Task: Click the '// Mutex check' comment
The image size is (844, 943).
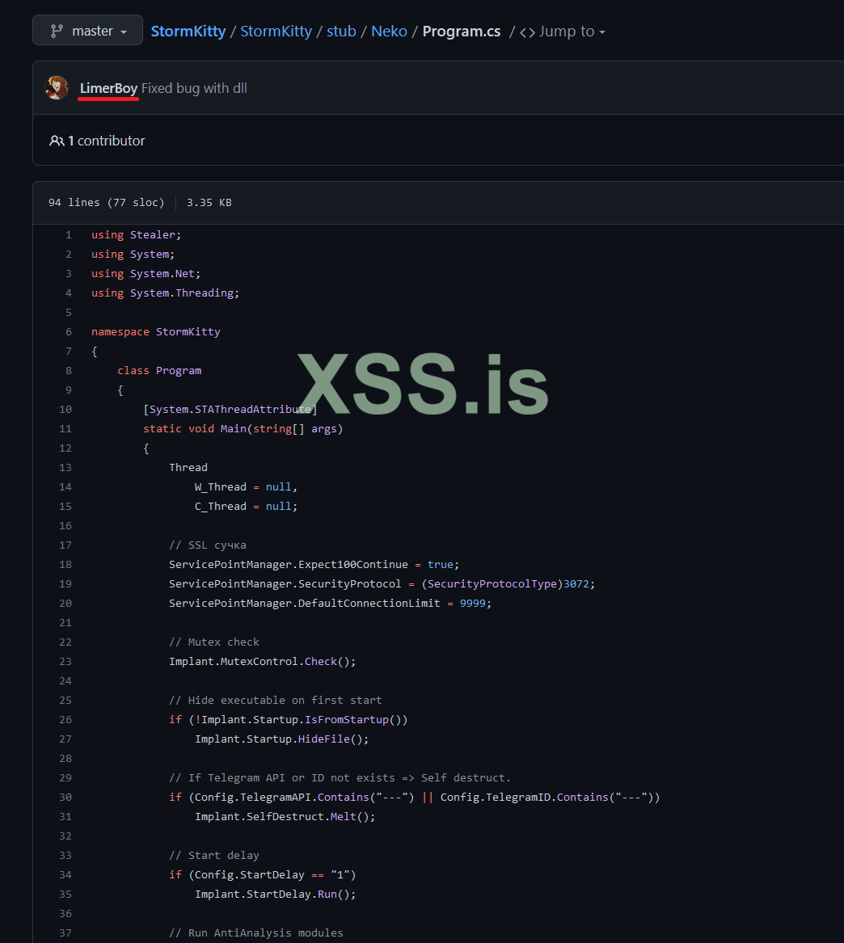Action: tap(214, 642)
